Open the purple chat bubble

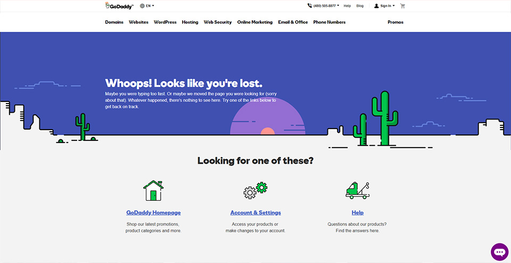click(500, 252)
